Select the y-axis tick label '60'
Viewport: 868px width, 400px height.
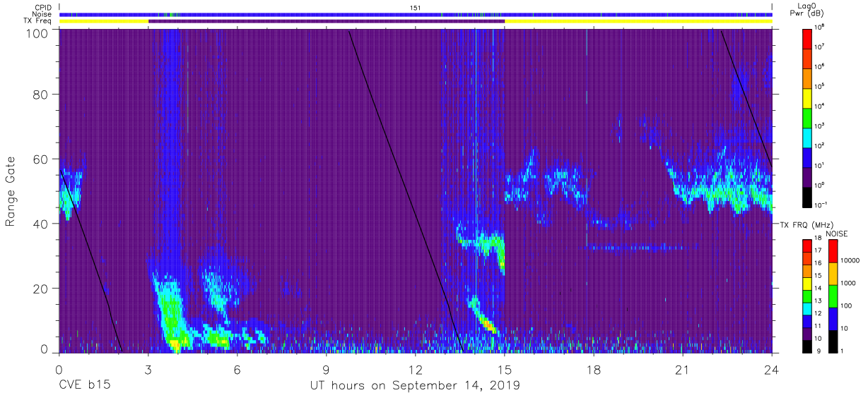coord(40,159)
